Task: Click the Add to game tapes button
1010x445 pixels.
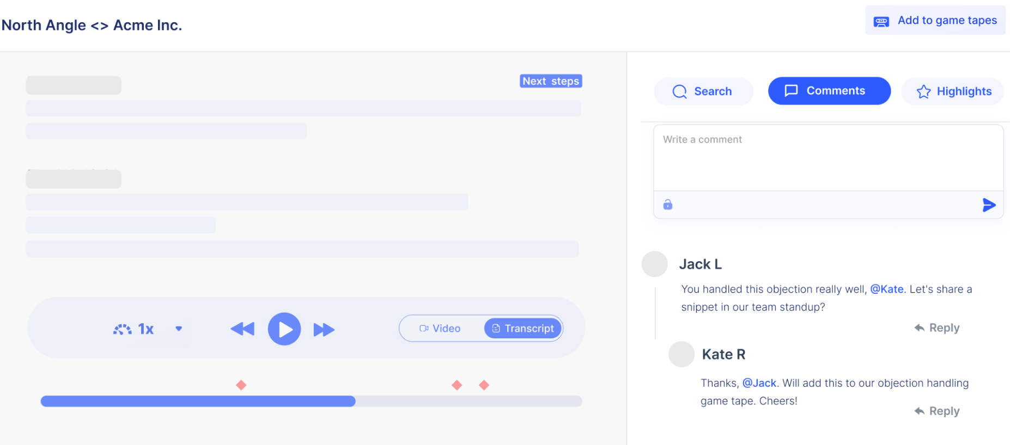Action: [935, 21]
